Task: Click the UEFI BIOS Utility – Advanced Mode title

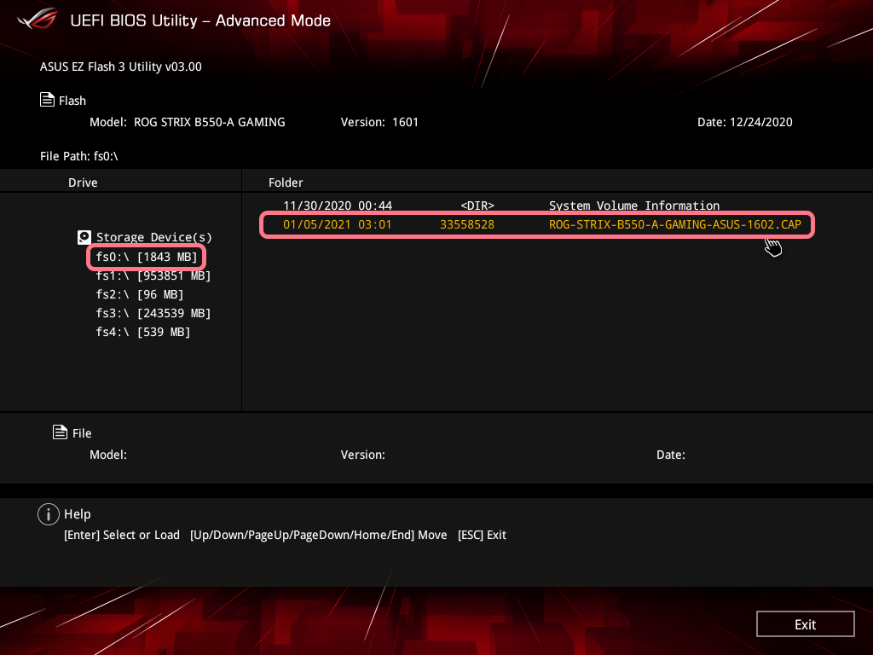Action: [200, 20]
